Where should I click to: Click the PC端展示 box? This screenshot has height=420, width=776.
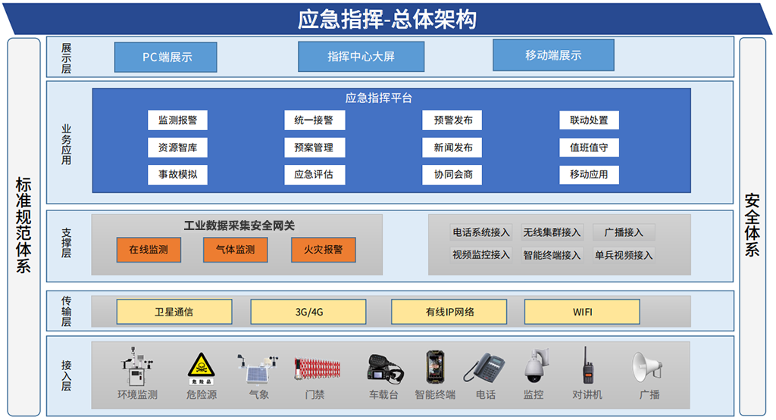pos(166,58)
